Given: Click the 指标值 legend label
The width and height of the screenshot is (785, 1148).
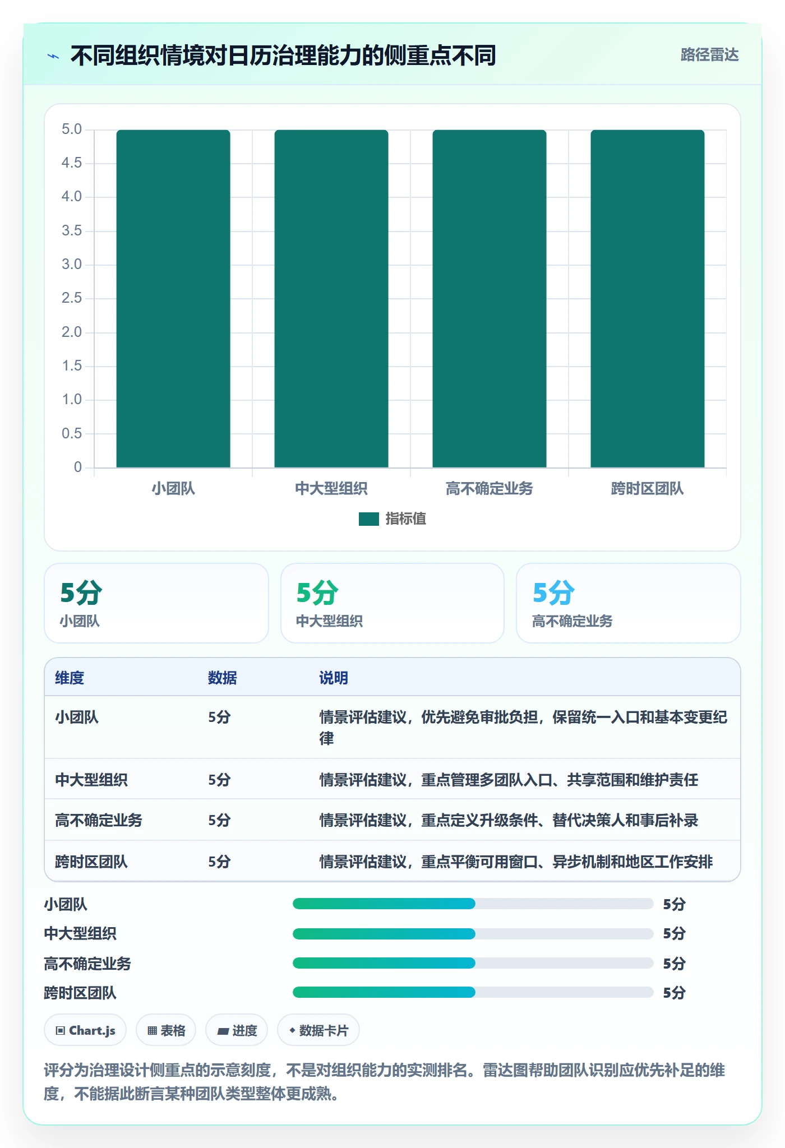Looking at the screenshot, I should pyautogui.click(x=405, y=519).
